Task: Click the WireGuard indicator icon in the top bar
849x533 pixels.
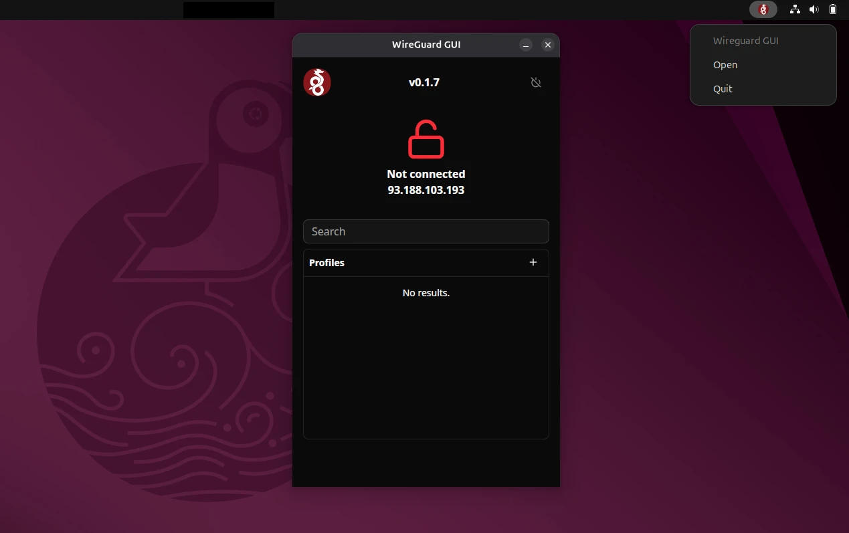Action: [763, 9]
